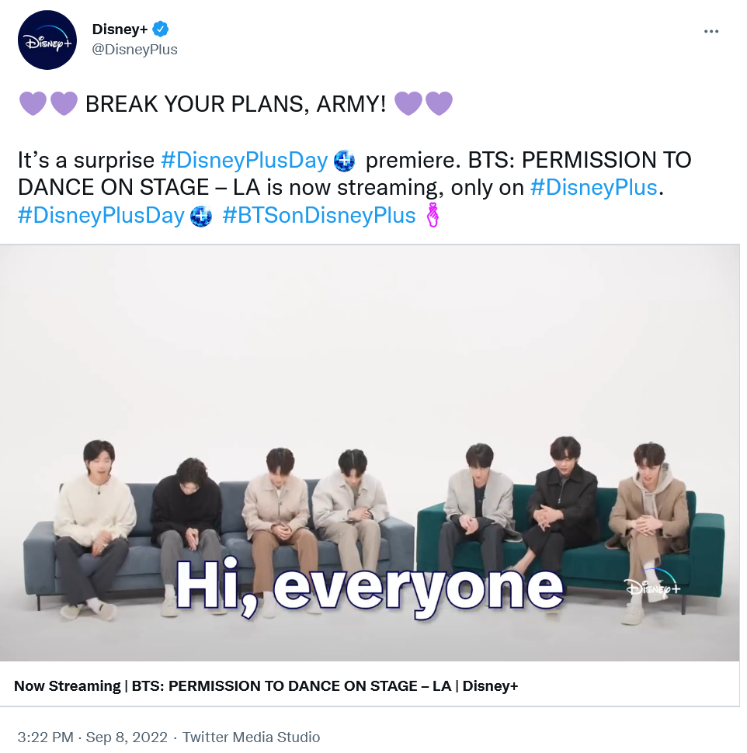Click the purple hearts before BREAK YOUR PLANS
Screen dimensions: 747x753
[x=48, y=103]
